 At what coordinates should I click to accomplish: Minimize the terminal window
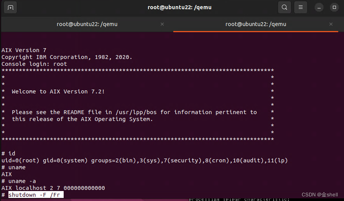319,7
